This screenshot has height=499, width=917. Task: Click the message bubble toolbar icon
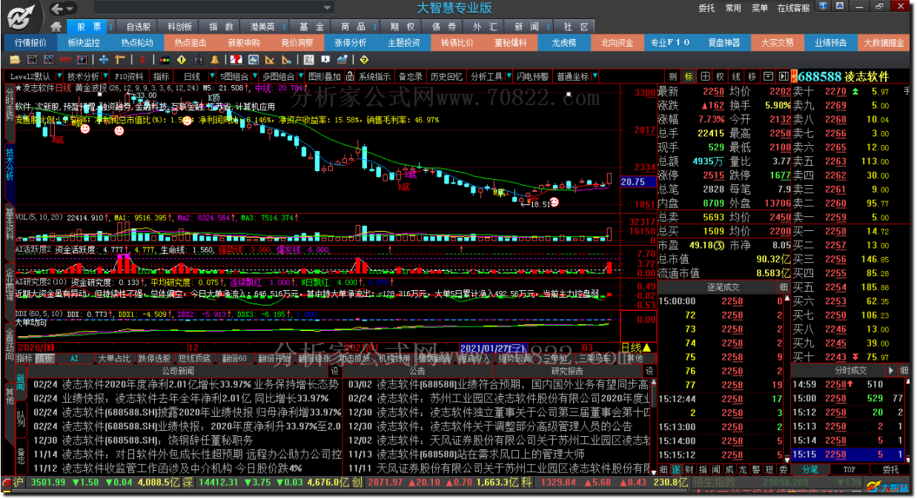click(325, 58)
